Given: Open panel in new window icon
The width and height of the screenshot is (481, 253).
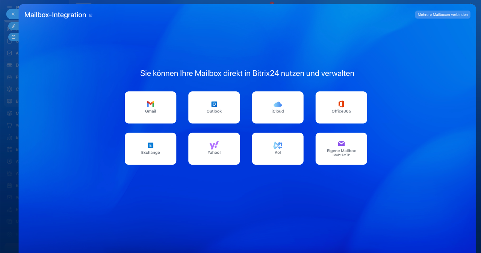Looking at the screenshot, I should pos(14,37).
